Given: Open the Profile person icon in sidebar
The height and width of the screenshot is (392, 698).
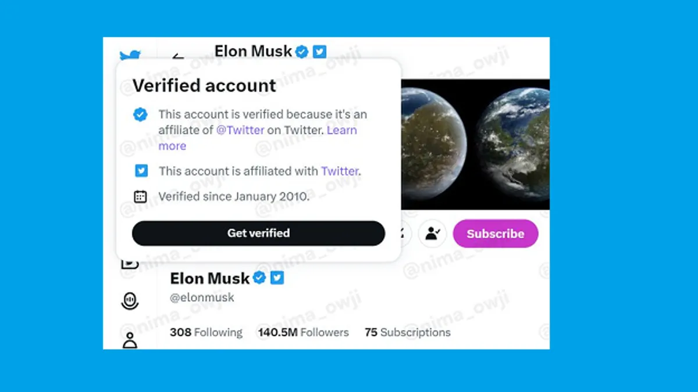Looking at the screenshot, I should coord(130,340).
